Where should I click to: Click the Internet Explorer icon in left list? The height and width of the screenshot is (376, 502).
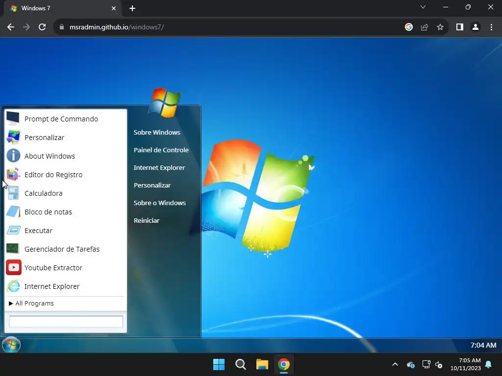pos(13,286)
